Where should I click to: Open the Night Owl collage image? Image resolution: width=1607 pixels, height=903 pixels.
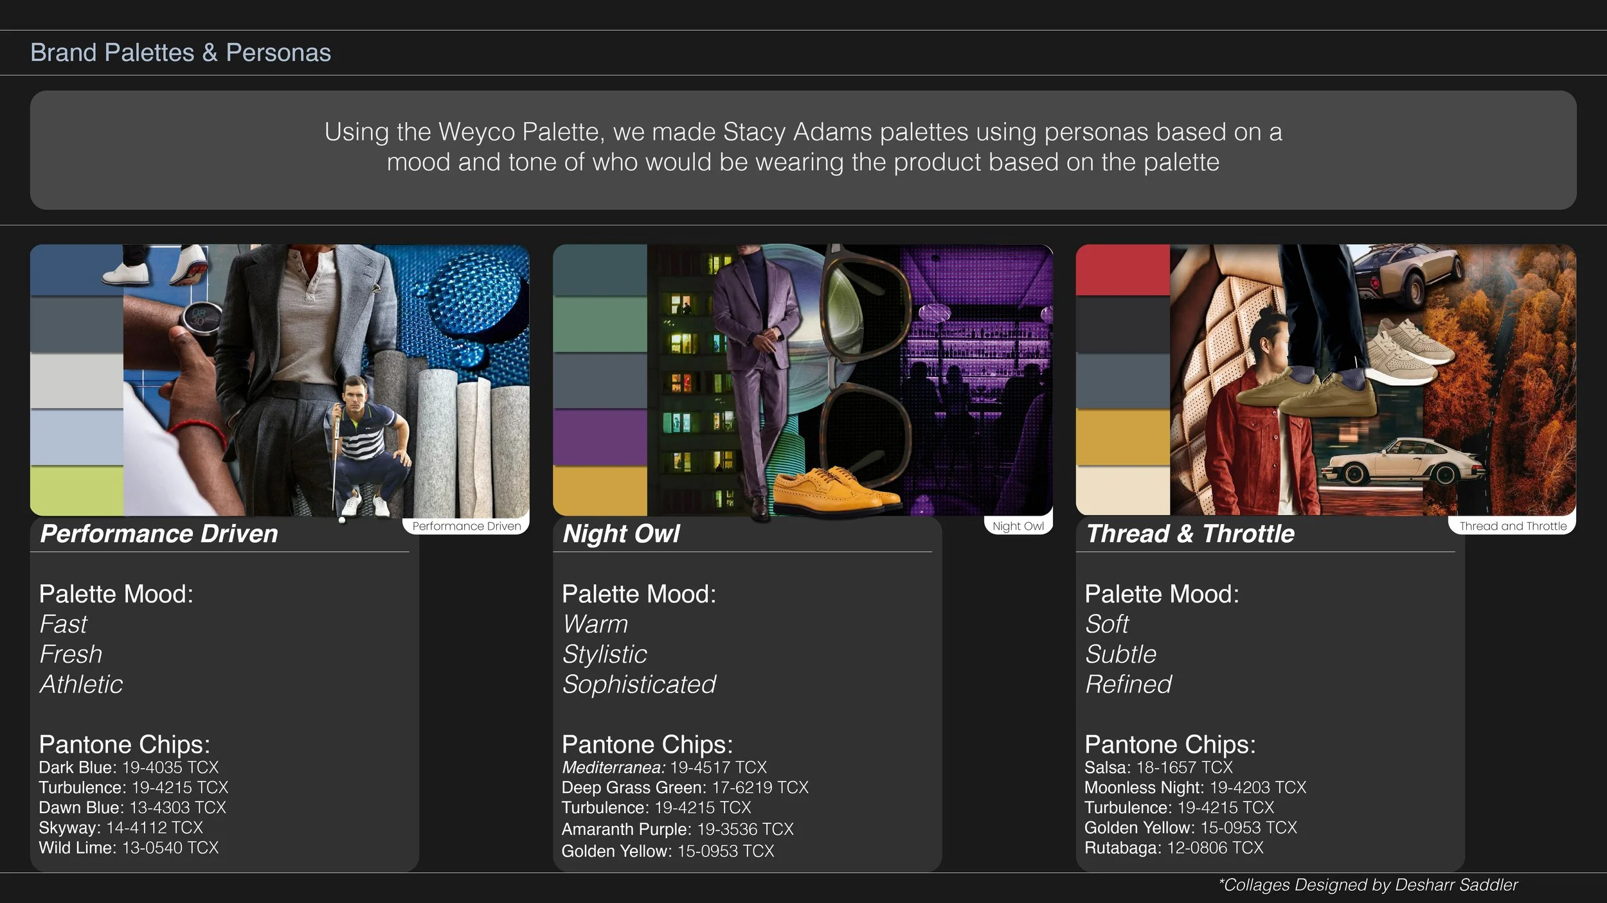point(803,380)
